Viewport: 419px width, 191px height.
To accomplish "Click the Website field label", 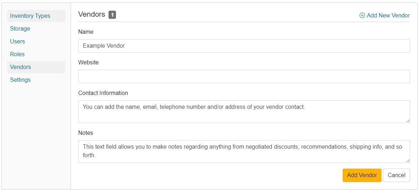I will click(88, 63).
